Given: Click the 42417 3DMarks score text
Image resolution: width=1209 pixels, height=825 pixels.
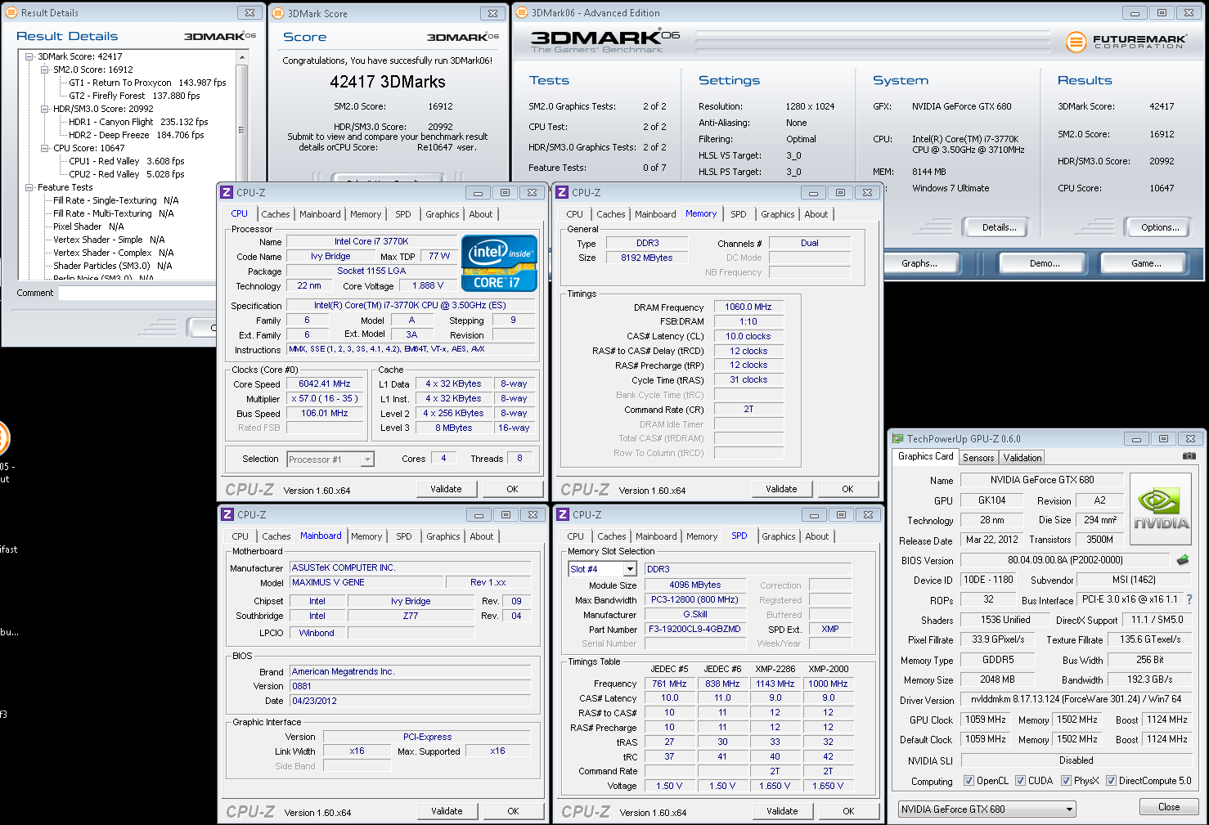Looking at the screenshot, I should pyautogui.click(x=388, y=82).
